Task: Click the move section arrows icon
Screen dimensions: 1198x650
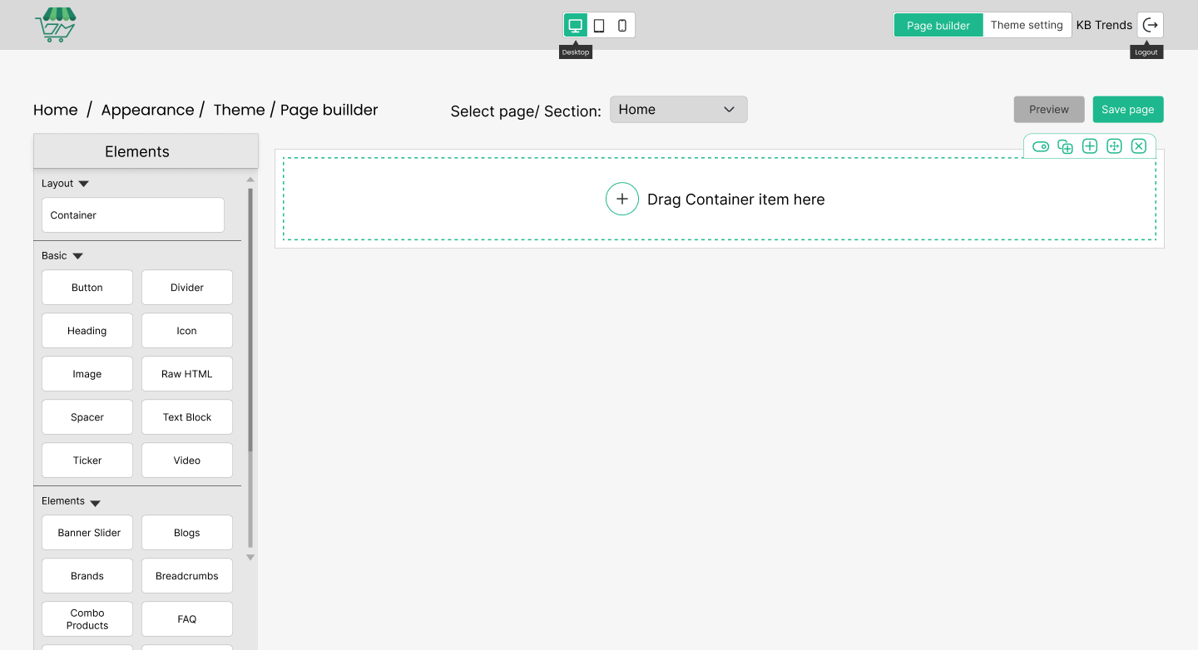Action: pyautogui.click(x=1114, y=146)
